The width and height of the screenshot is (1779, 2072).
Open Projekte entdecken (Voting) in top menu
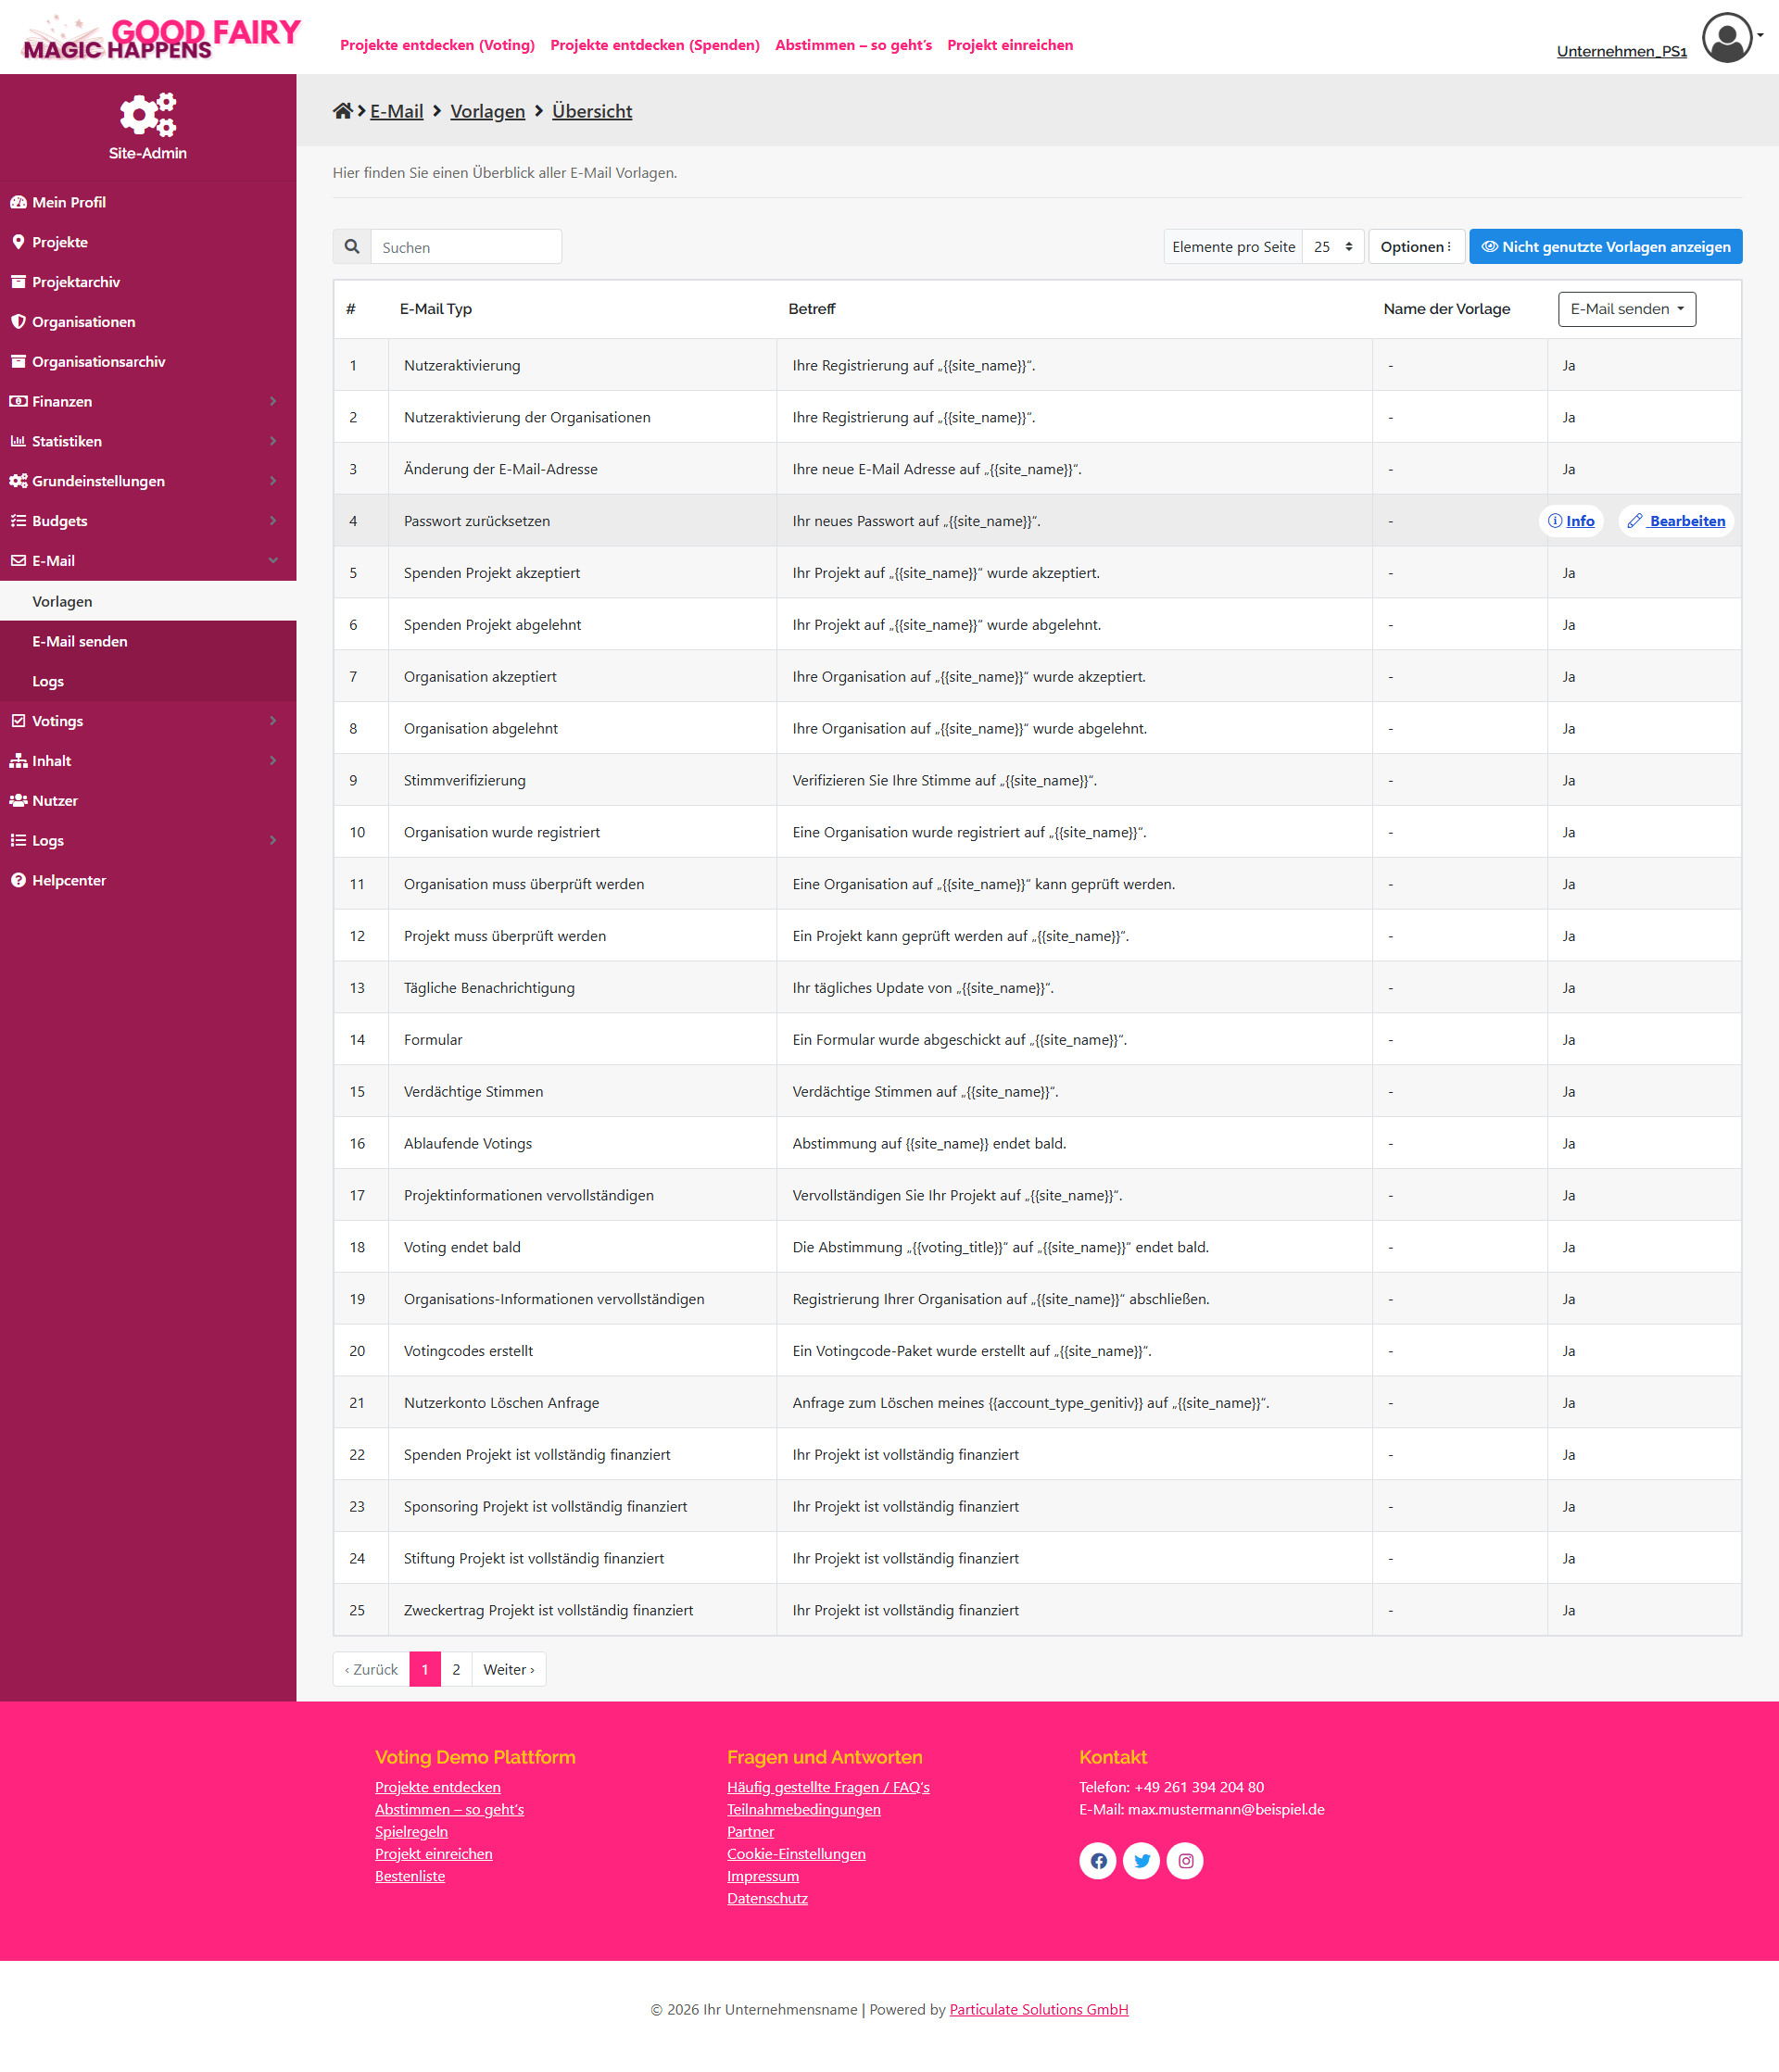437,45
